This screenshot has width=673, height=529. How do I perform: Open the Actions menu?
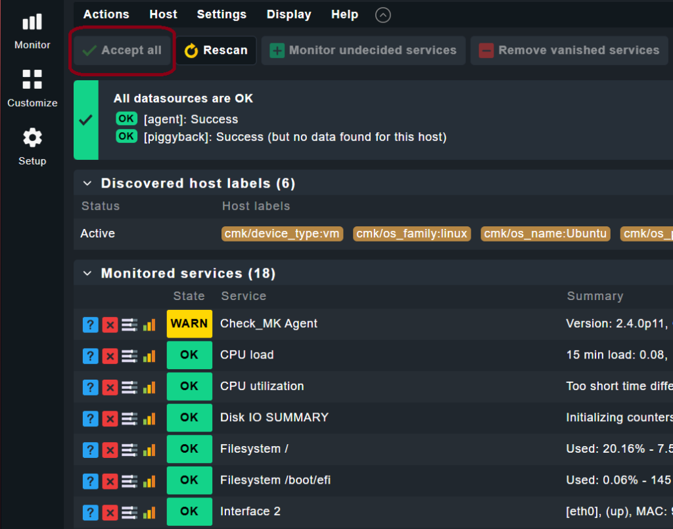(106, 14)
